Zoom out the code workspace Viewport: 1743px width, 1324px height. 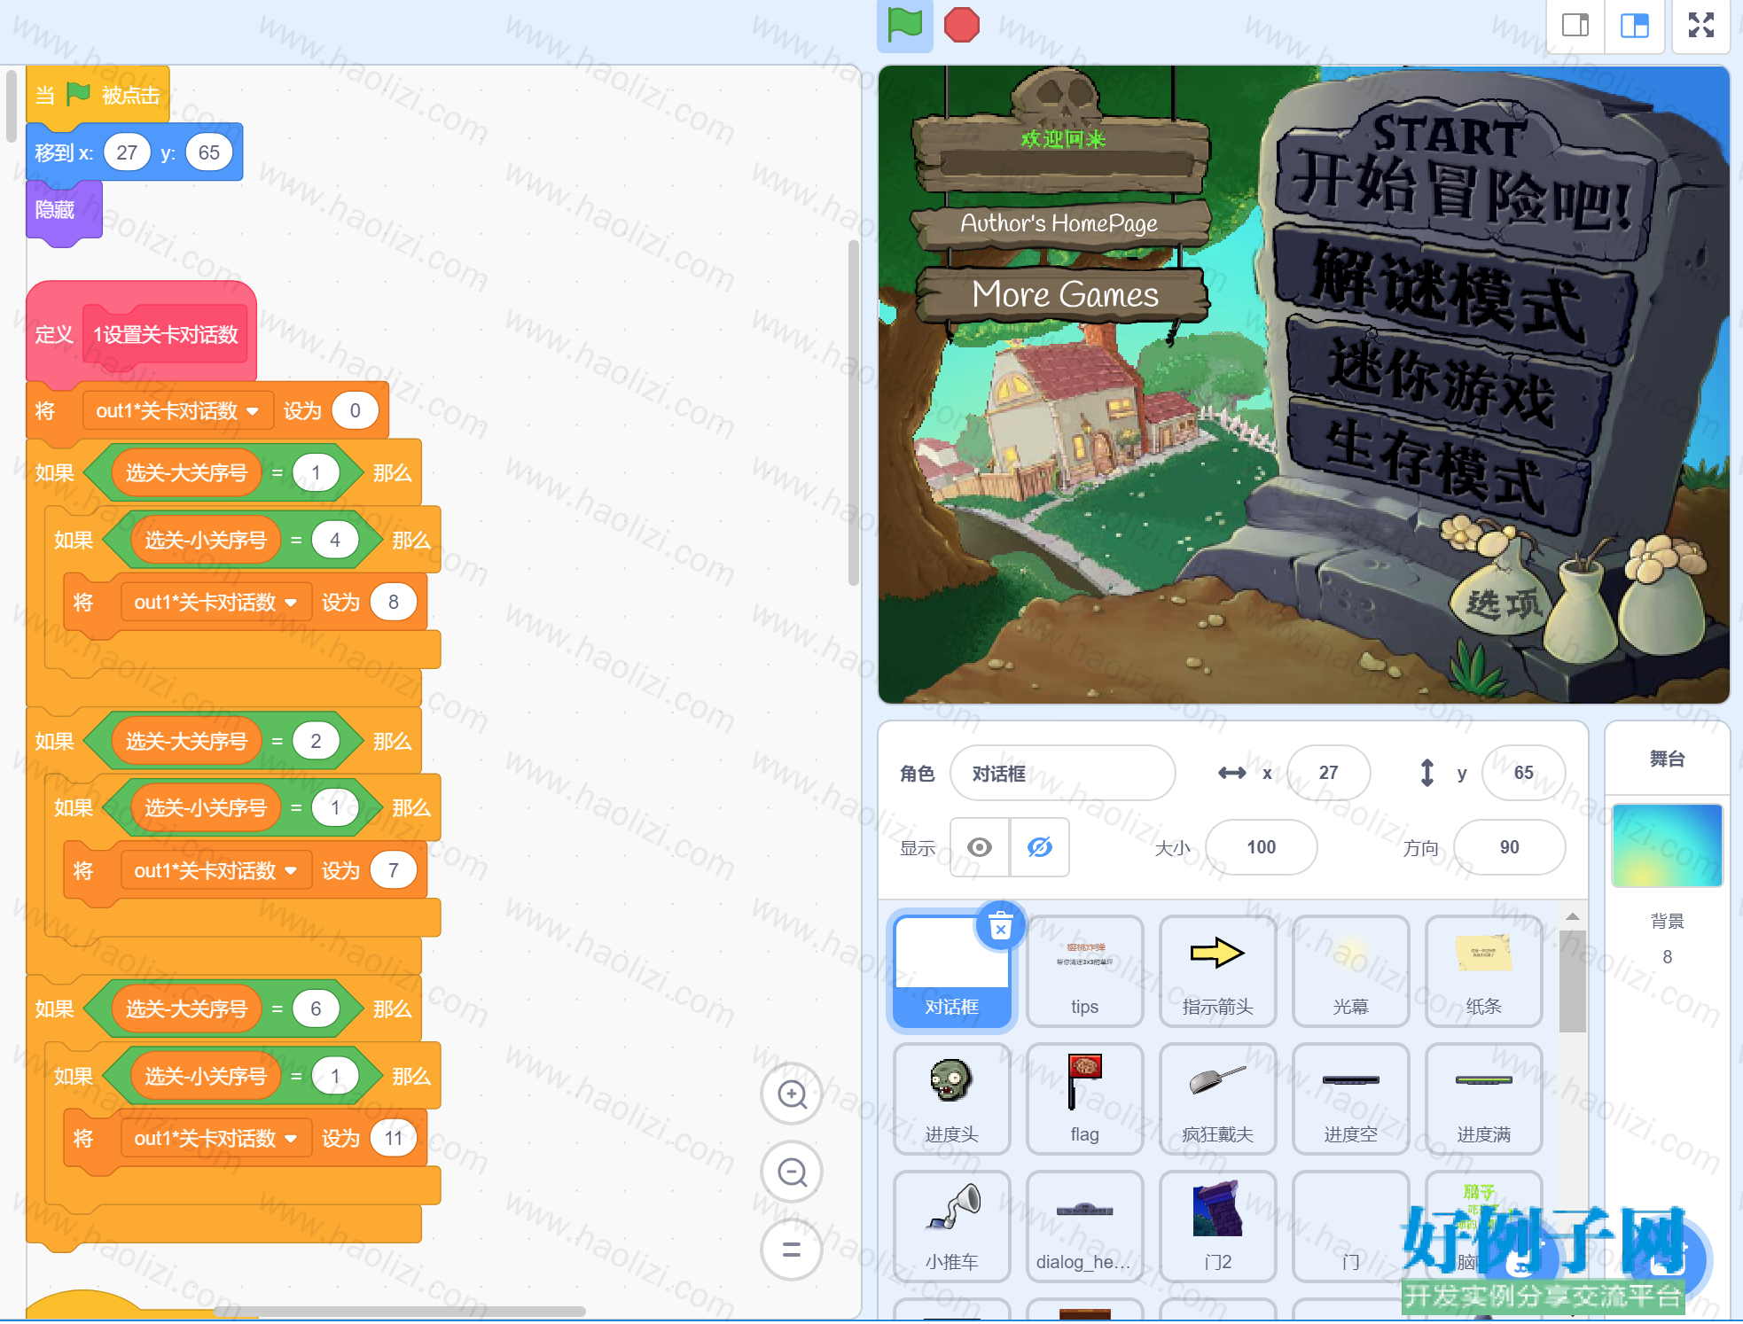pos(792,1172)
